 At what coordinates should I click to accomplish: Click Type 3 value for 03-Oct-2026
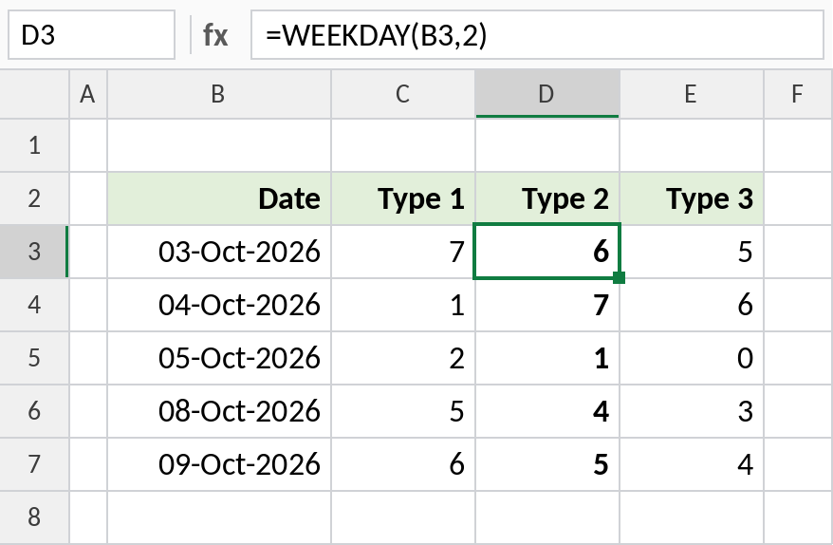coord(692,252)
